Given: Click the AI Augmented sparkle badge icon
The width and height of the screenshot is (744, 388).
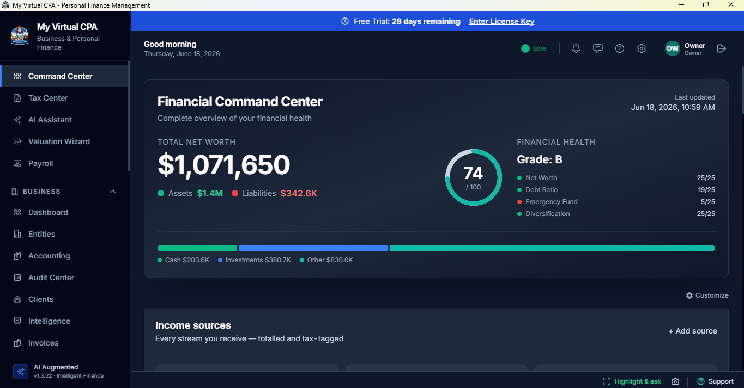Looking at the screenshot, I should tap(21, 372).
